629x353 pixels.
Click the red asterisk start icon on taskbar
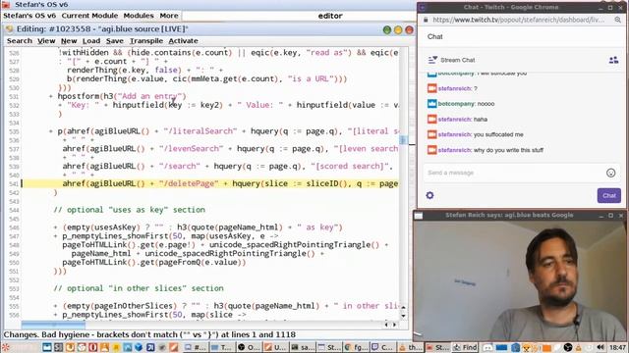coord(6,347)
